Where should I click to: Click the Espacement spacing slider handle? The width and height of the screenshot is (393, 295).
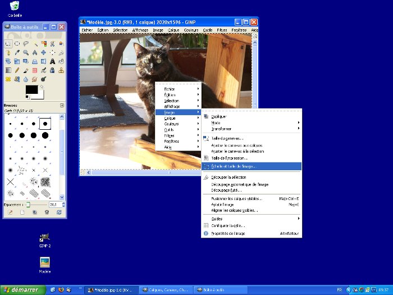28,205
